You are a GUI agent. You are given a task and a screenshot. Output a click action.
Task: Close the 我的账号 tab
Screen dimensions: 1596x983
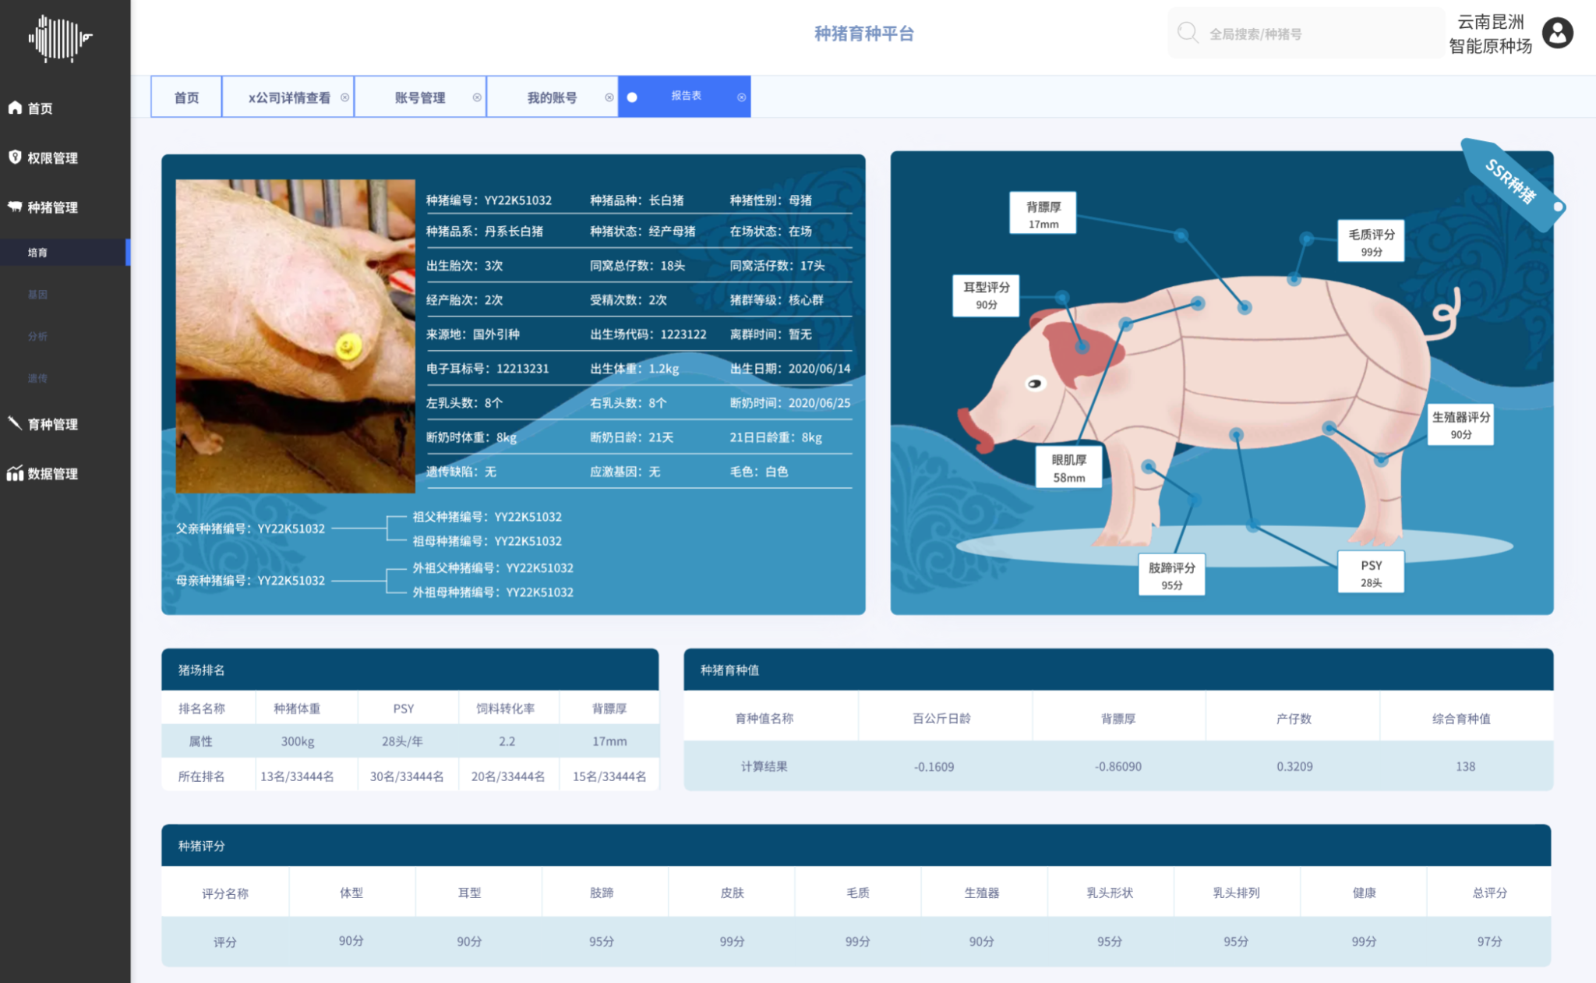[x=609, y=97]
